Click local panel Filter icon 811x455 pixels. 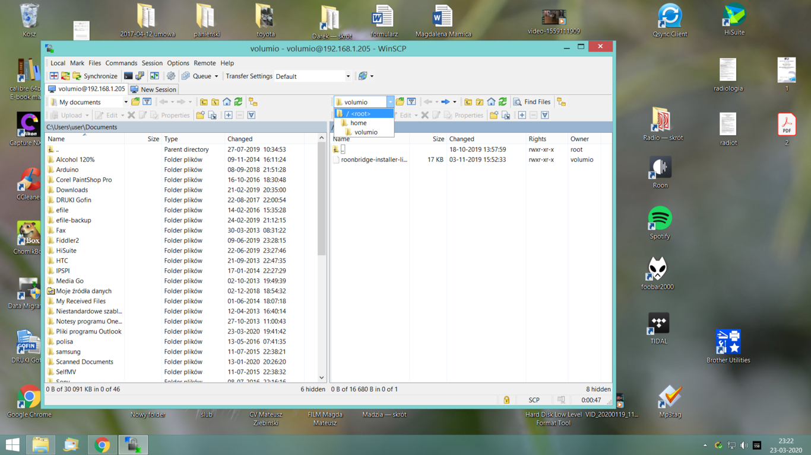click(x=147, y=102)
